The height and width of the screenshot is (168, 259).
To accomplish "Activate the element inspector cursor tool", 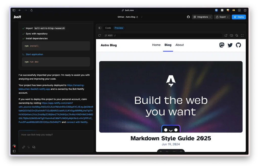I will pos(237,35).
